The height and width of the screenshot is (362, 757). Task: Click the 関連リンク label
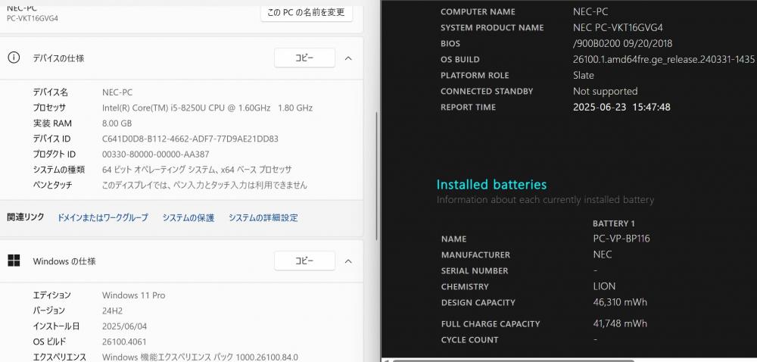[x=26, y=217]
